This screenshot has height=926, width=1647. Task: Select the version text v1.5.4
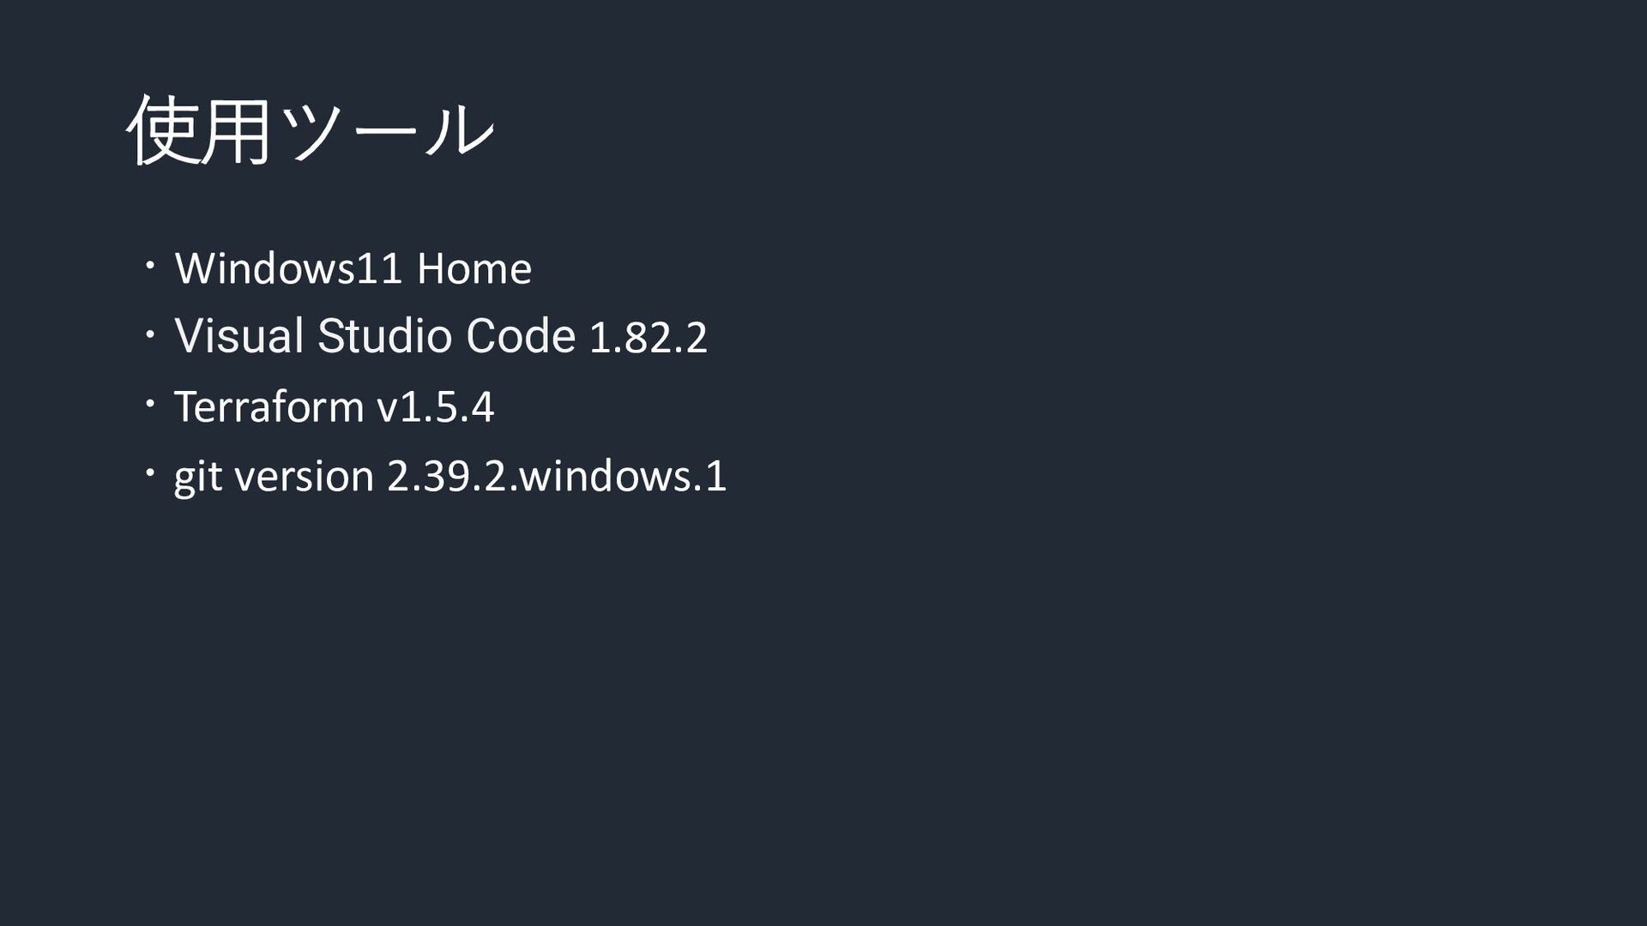(435, 406)
